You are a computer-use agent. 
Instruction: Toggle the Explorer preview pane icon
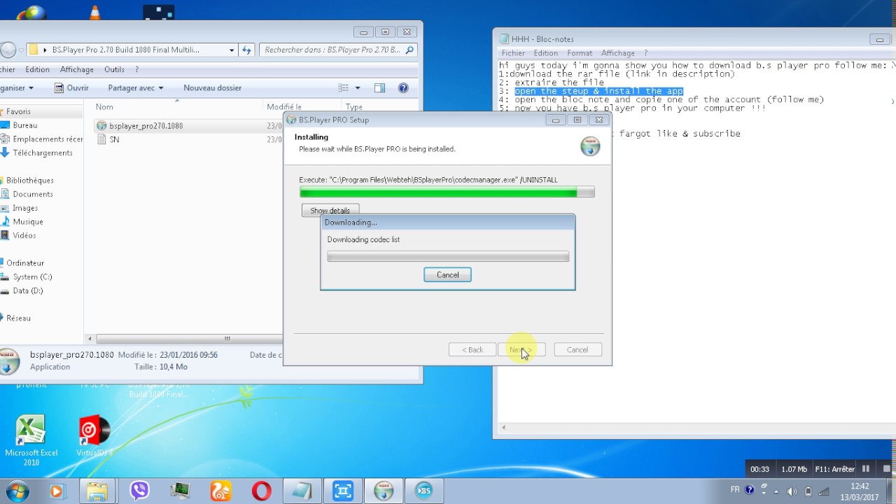tap(379, 88)
